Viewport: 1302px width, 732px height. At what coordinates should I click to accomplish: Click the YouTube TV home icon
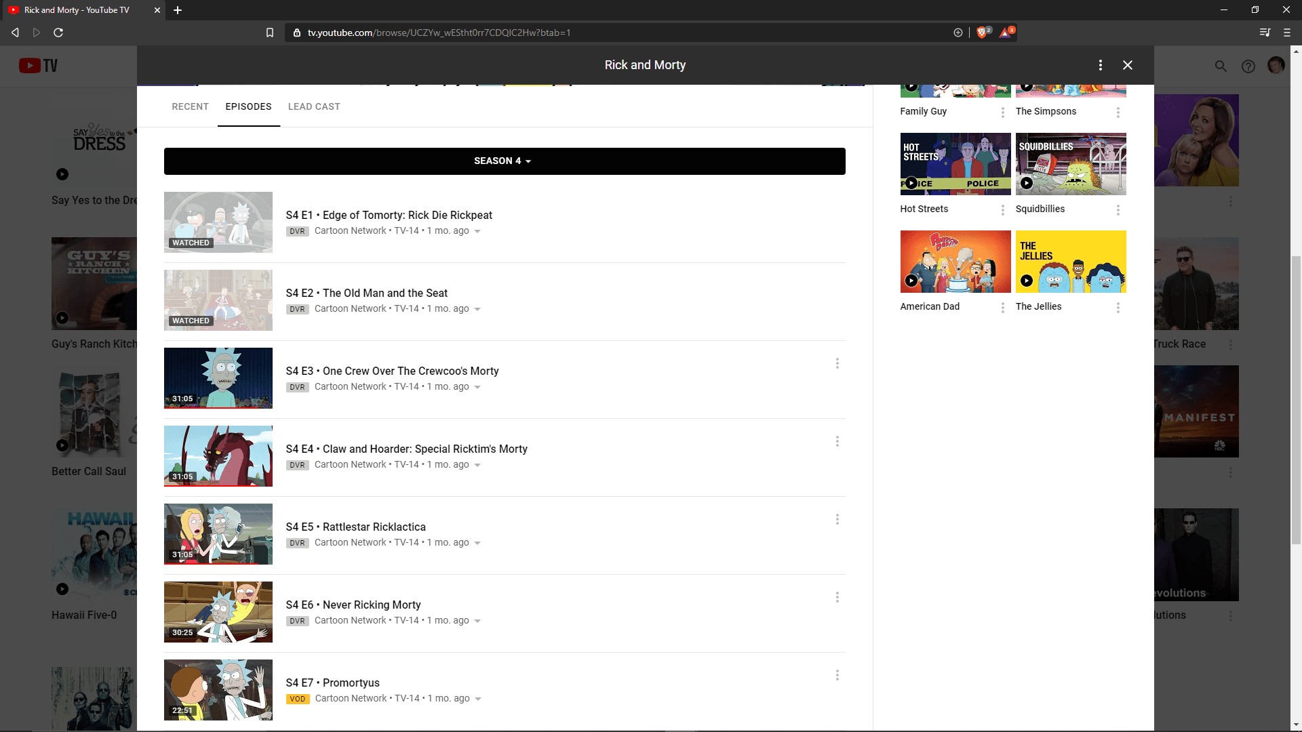(37, 64)
